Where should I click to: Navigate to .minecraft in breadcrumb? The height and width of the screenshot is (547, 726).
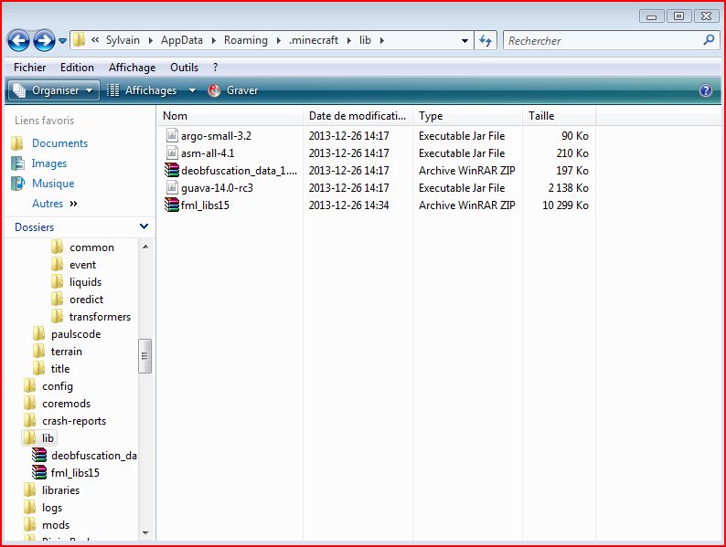(x=314, y=40)
